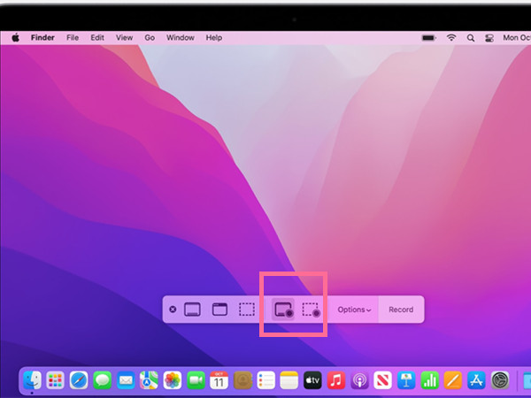
Task: Open Calendar from the Dock
Action: 219,380
